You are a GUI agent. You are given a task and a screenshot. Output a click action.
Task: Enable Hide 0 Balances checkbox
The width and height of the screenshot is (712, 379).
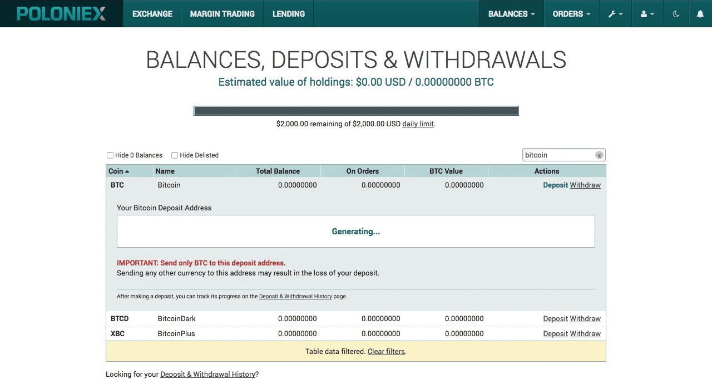(x=110, y=155)
